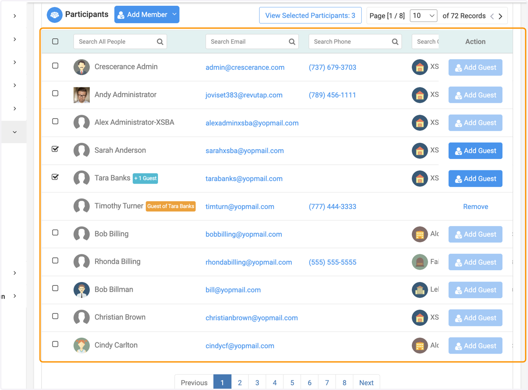
Task: Click the organization icon in Tara Banks row
Action: click(420, 178)
